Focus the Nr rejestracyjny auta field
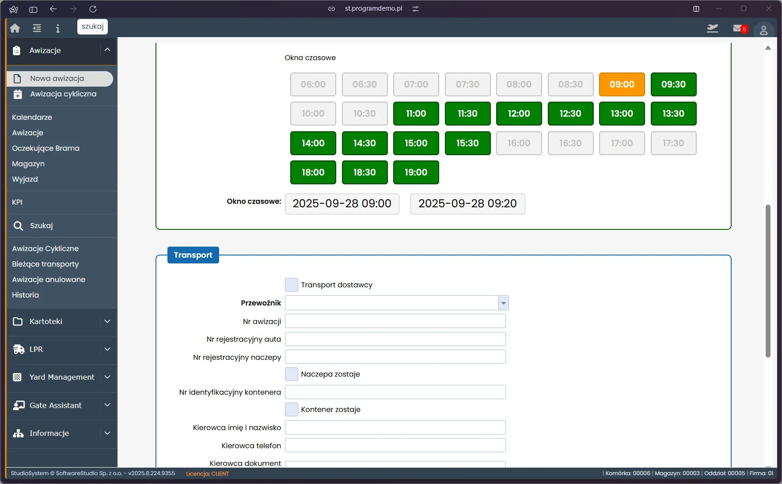782x484 pixels. click(x=395, y=339)
